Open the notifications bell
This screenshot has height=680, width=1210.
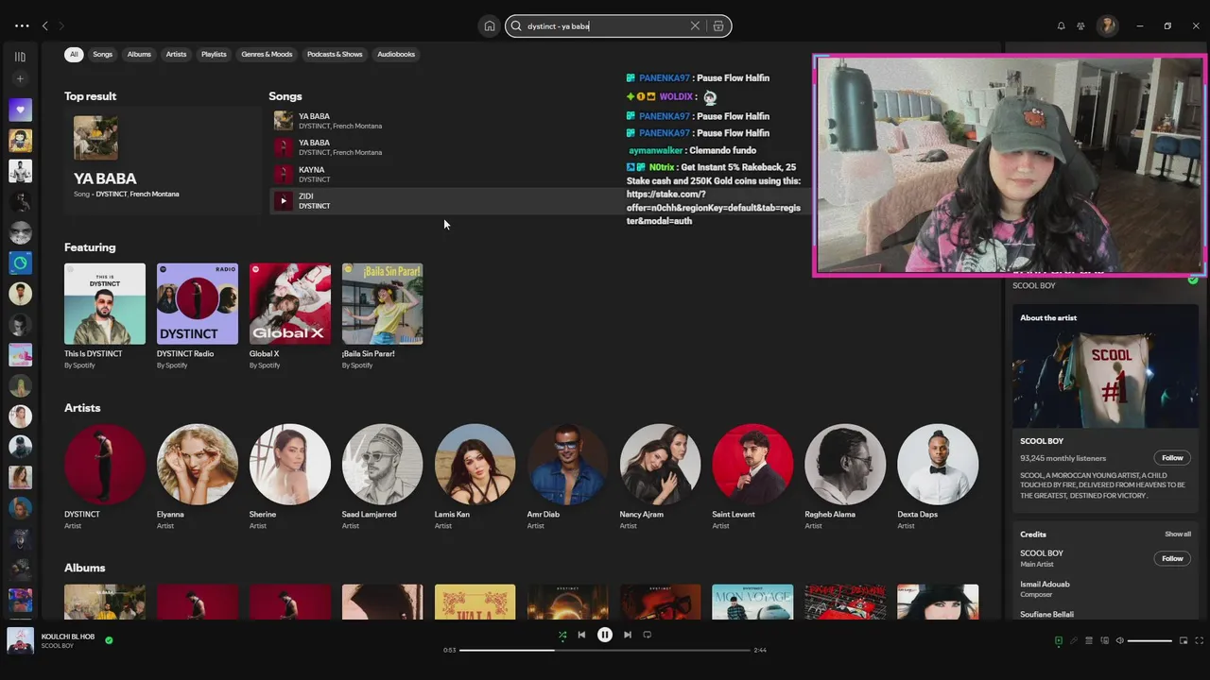pos(1061,26)
